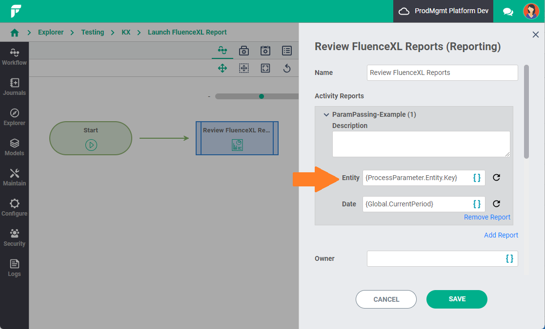
Task: Open Explorer in the sidebar
Action: [x=14, y=117]
